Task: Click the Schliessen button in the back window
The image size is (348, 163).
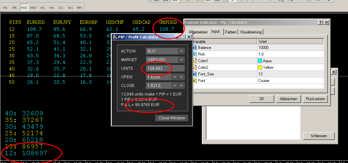Action: (x=319, y=136)
